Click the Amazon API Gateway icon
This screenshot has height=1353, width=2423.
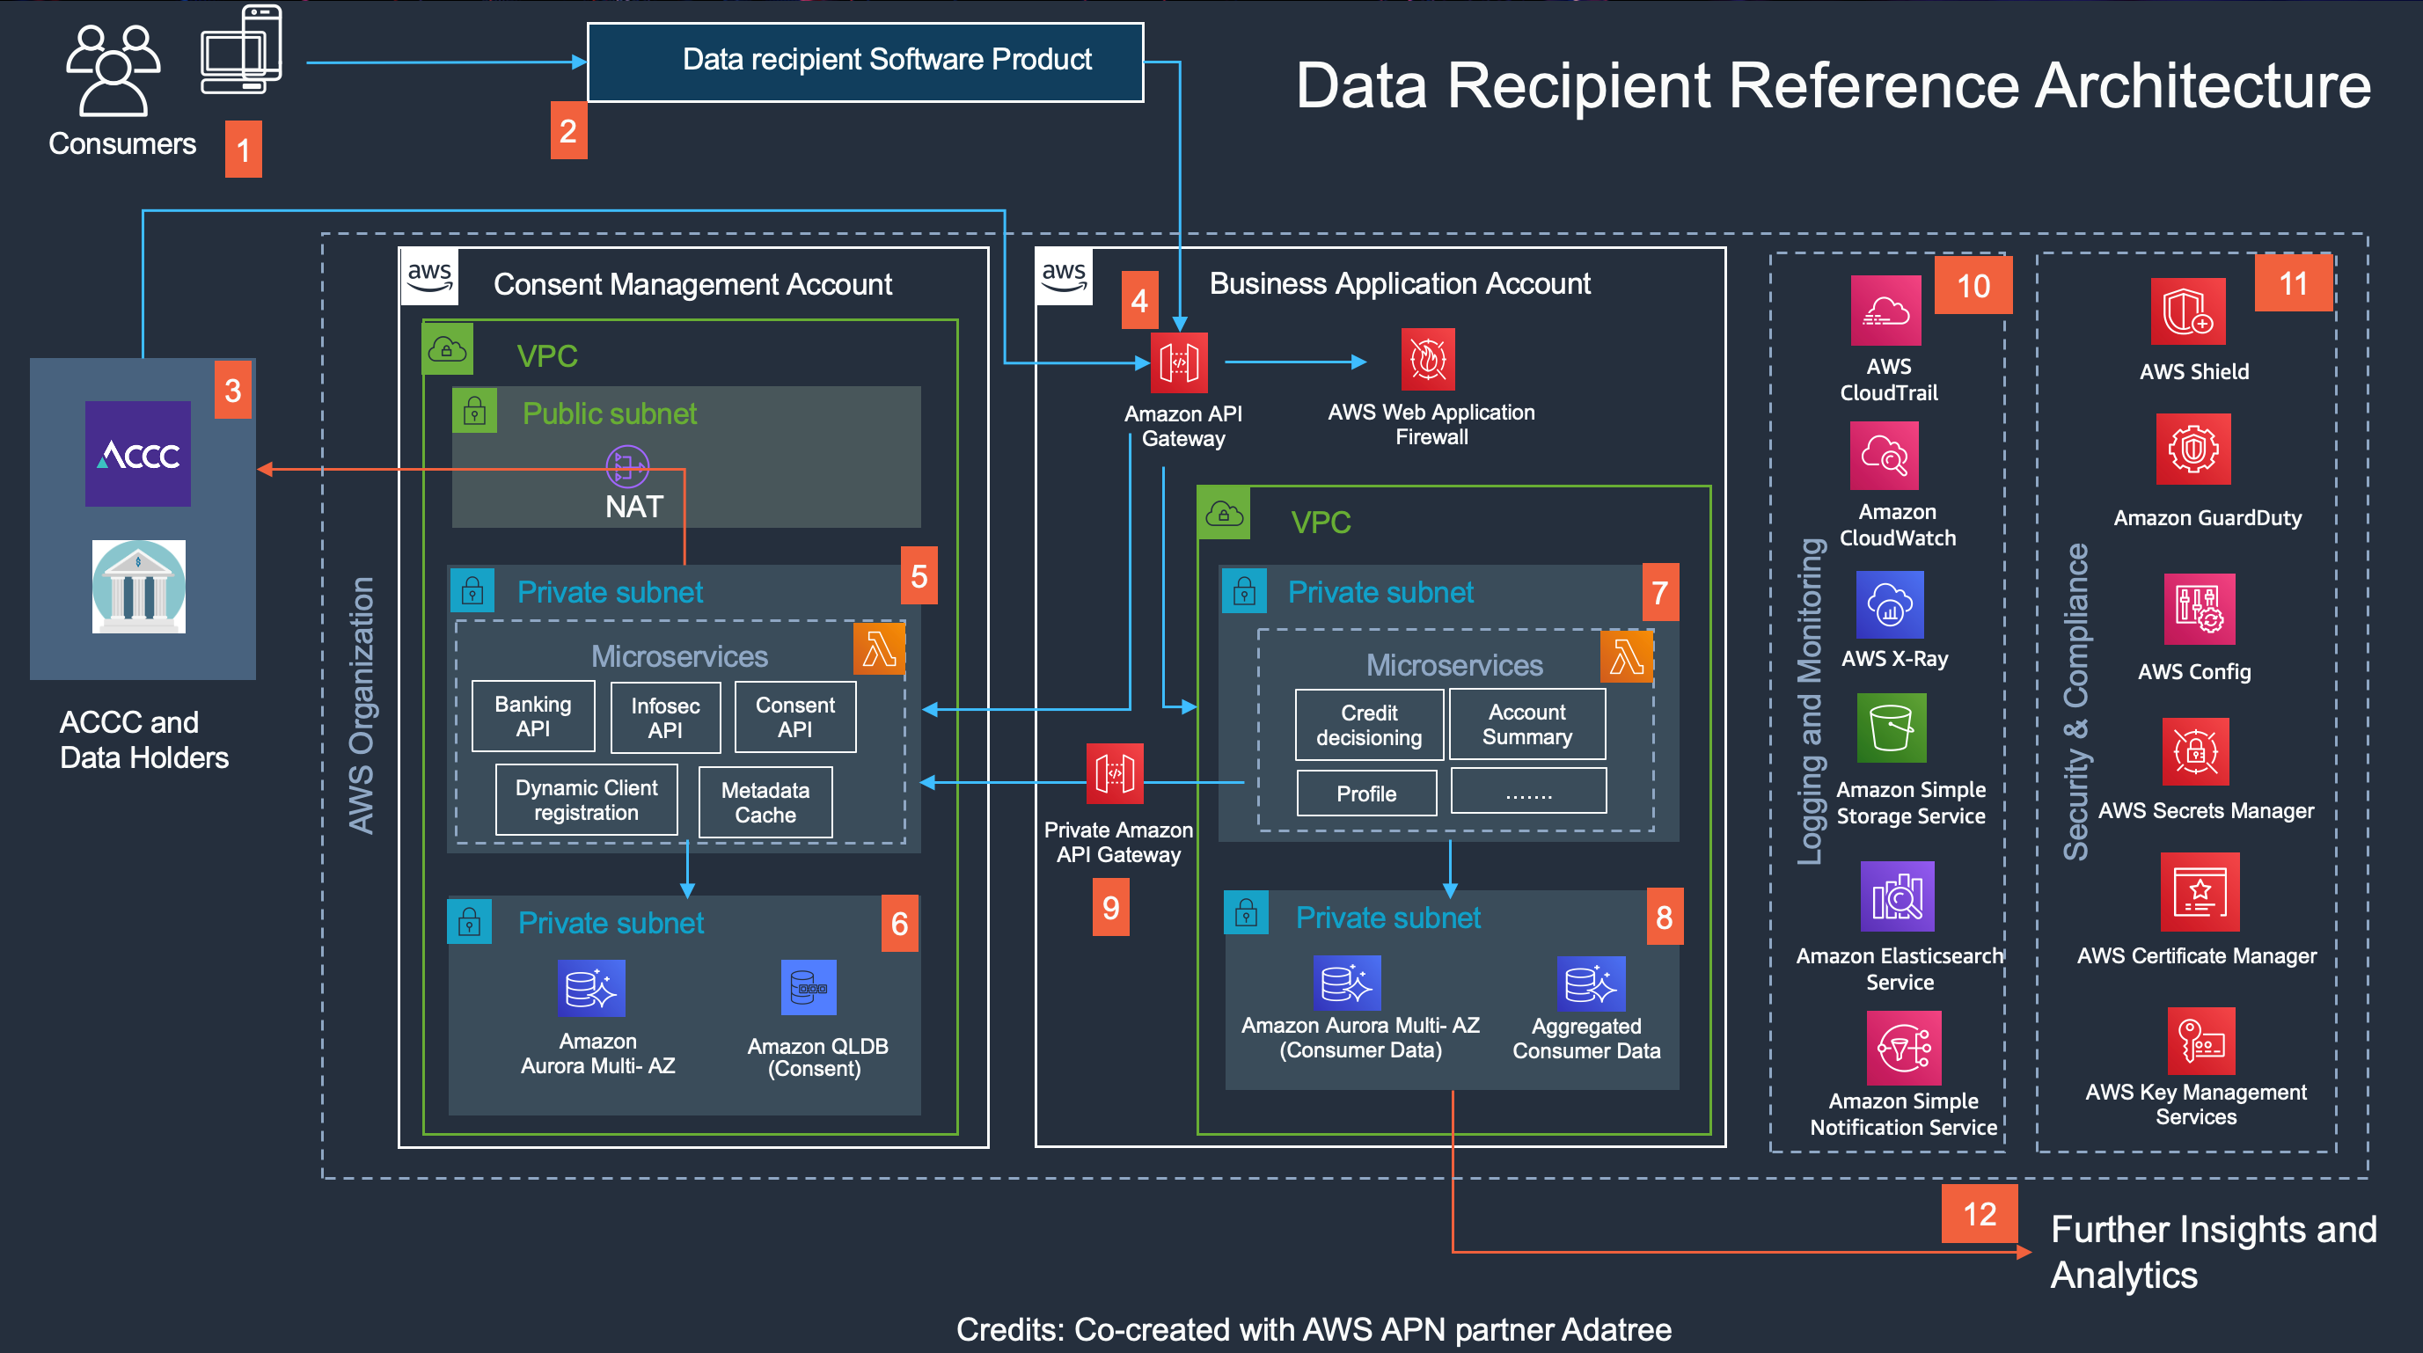pyautogui.click(x=1179, y=362)
